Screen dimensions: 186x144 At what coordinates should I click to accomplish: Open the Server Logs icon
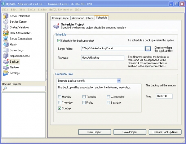[5, 50]
